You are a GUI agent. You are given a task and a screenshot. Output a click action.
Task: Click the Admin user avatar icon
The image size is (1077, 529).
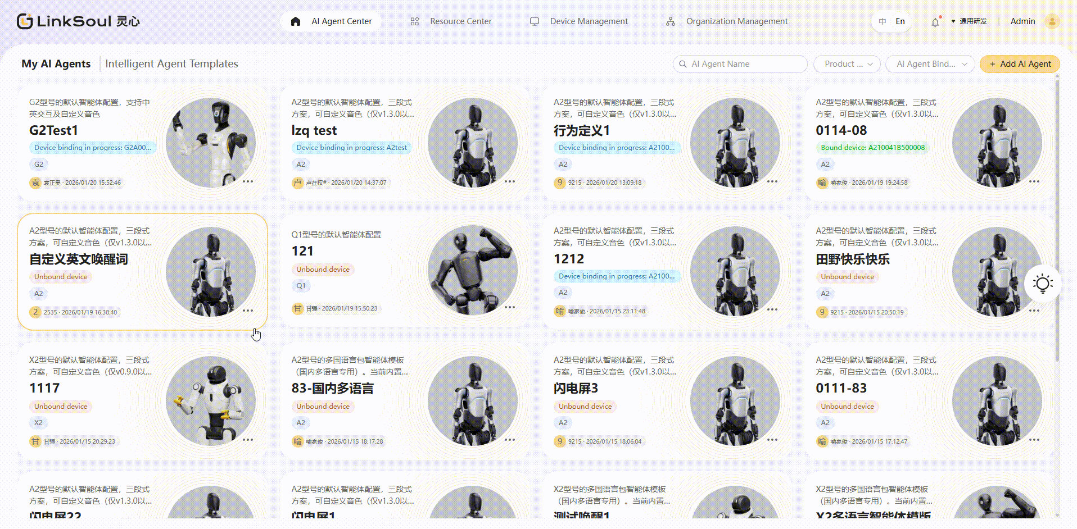1052,21
